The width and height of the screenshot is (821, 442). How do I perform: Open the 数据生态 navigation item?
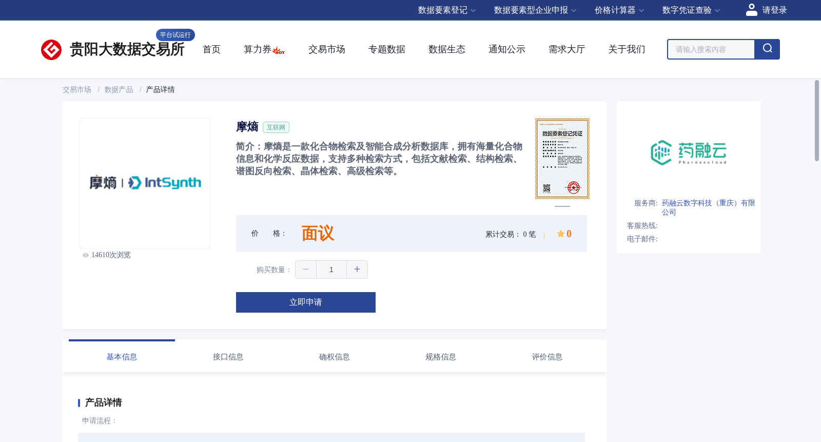[446, 49]
